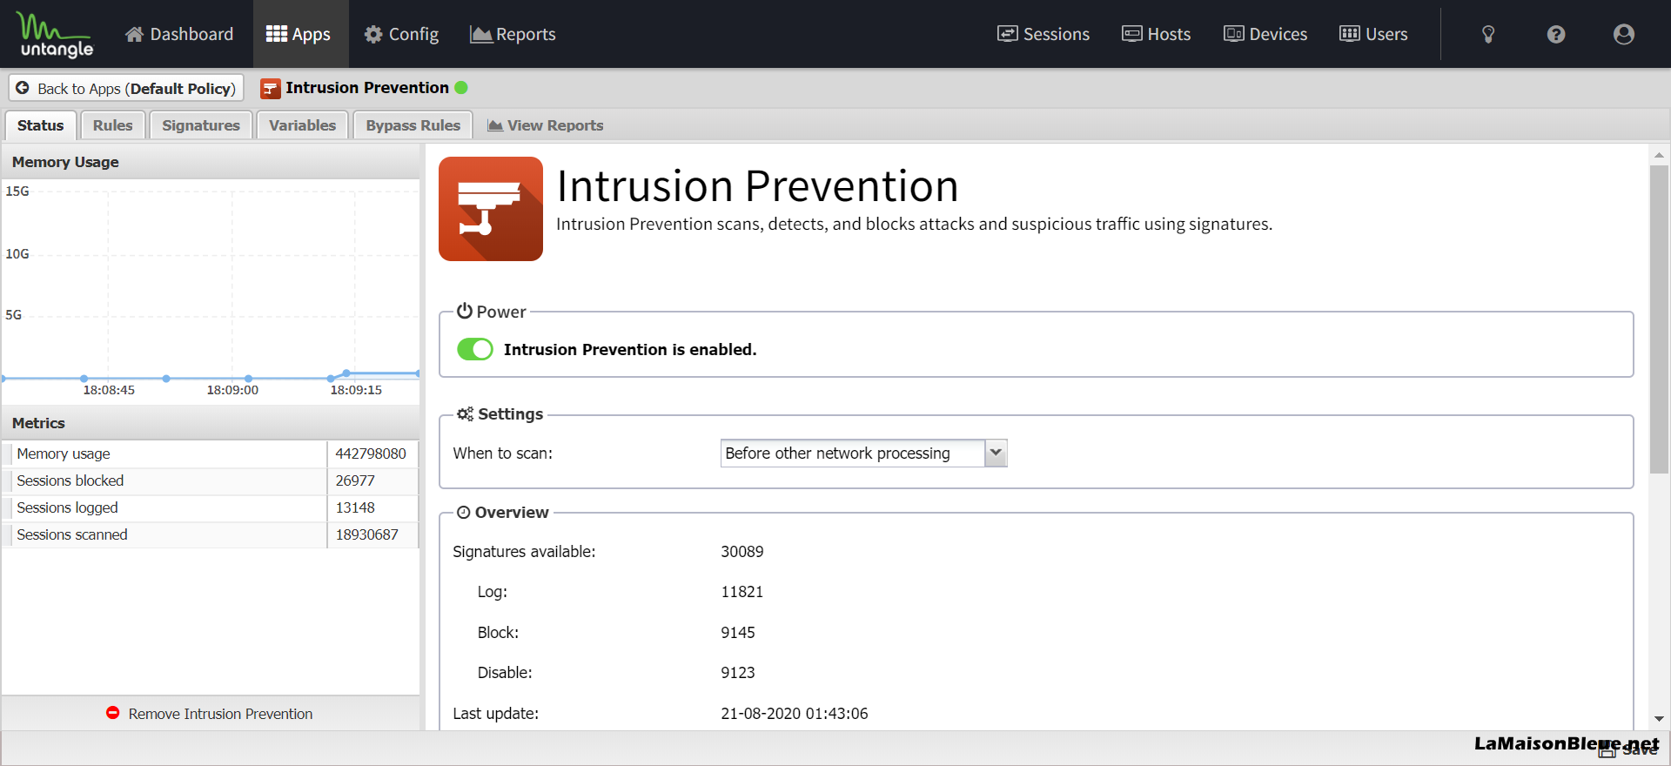This screenshot has width=1671, height=766.
Task: Click the value 18930687
Action: click(x=367, y=534)
